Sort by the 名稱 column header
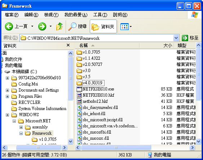 tap(107, 46)
